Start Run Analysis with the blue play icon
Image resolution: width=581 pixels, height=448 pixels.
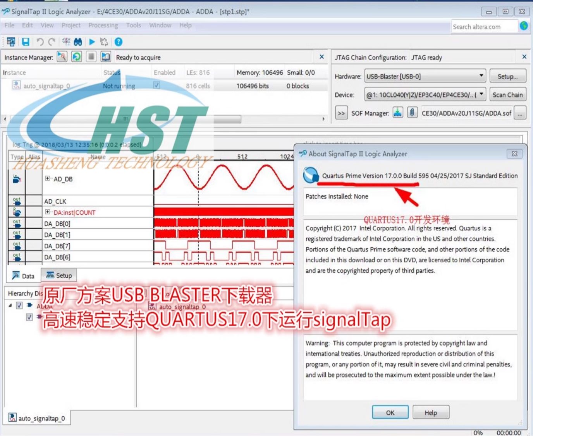pos(92,42)
